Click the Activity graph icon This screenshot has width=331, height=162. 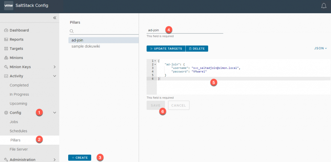click(6, 76)
